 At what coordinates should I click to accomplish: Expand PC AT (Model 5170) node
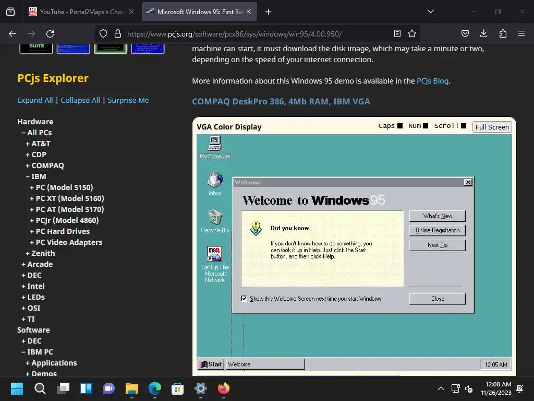pos(67,209)
